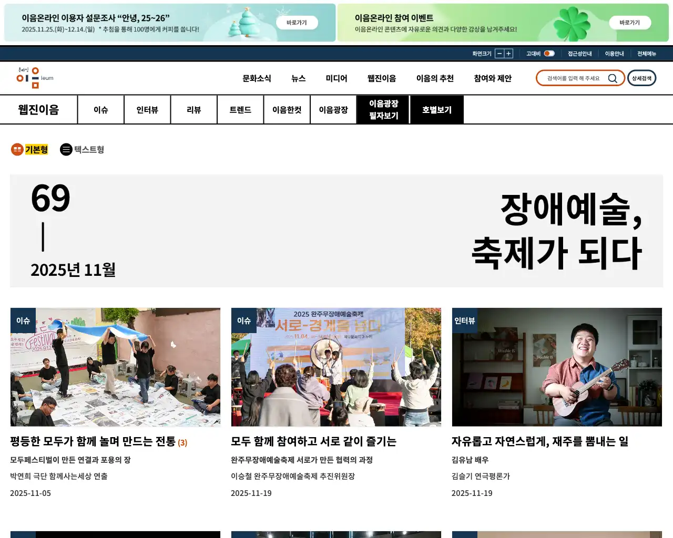This screenshot has width=673, height=538.
Task: Open the 웹진이음 main menu
Action: pyautogui.click(x=381, y=78)
